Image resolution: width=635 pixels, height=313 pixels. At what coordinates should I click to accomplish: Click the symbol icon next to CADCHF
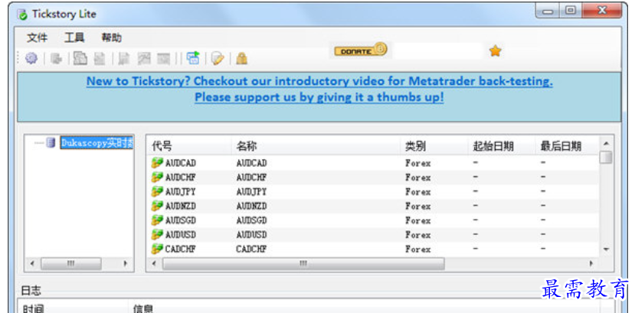(157, 249)
